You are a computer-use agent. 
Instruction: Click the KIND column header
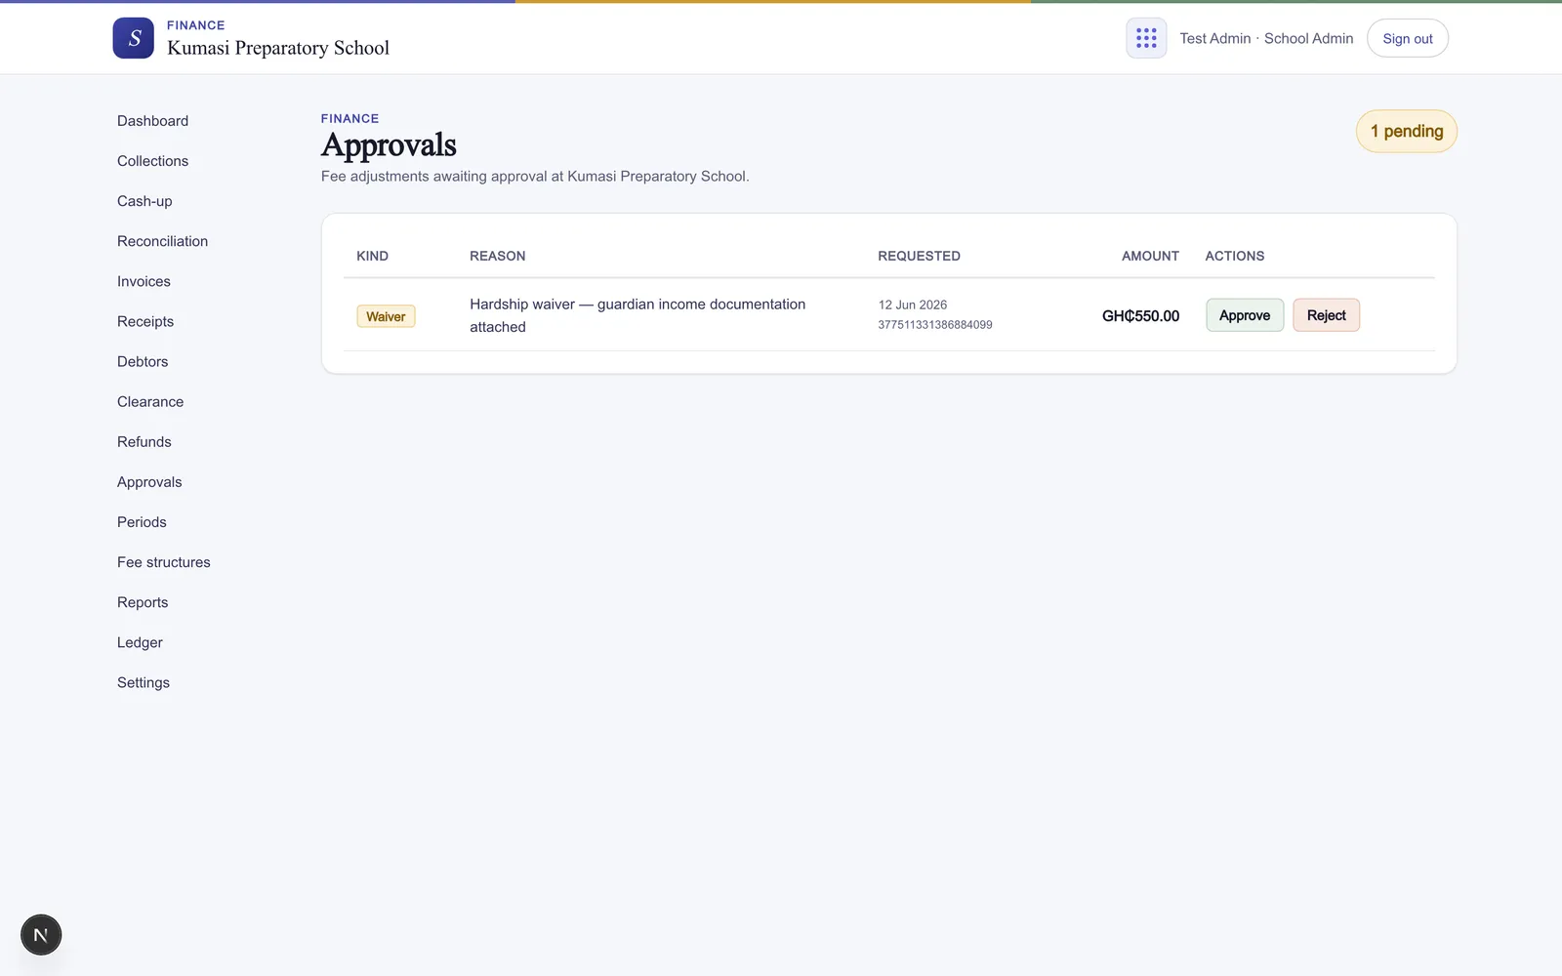pos(372,256)
